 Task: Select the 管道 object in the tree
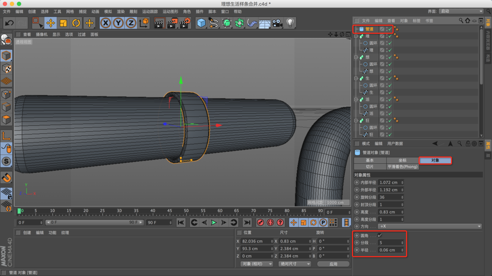point(369,29)
